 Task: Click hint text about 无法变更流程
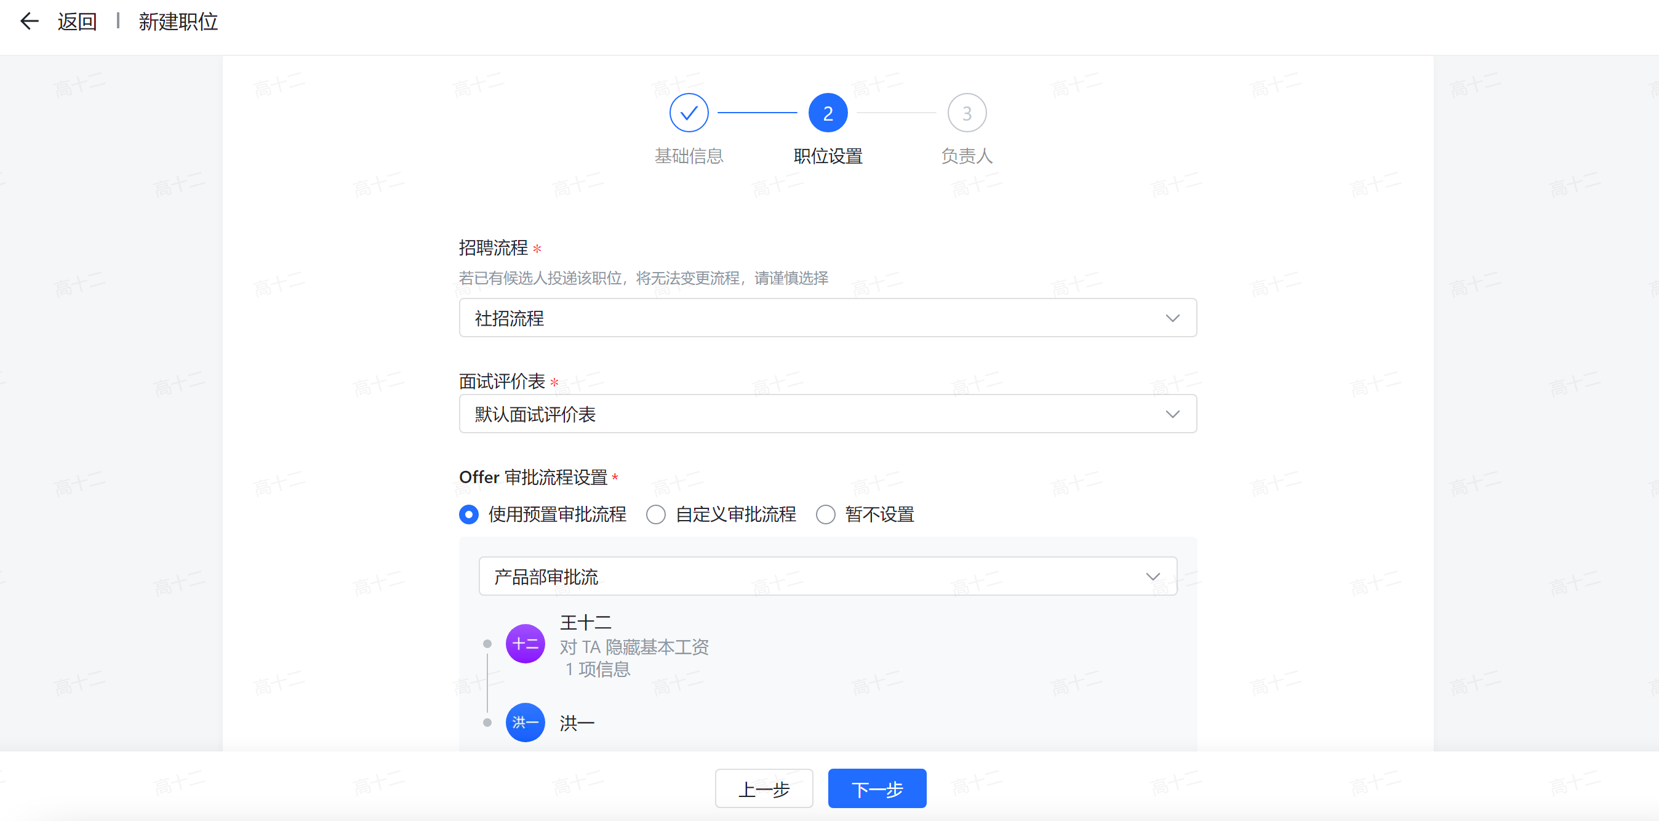tap(644, 278)
